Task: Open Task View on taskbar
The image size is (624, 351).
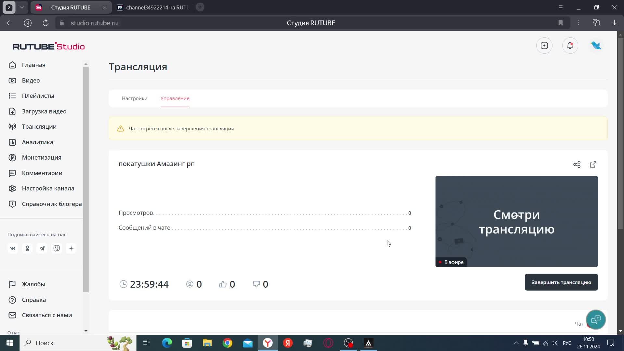Action: coord(146,343)
